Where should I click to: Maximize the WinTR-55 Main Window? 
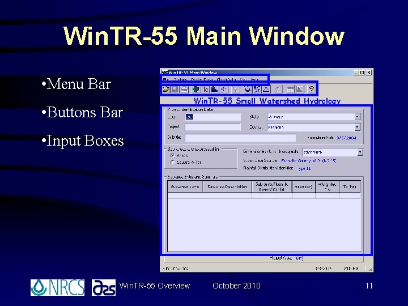pyautogui.click(x=362, y=73)
